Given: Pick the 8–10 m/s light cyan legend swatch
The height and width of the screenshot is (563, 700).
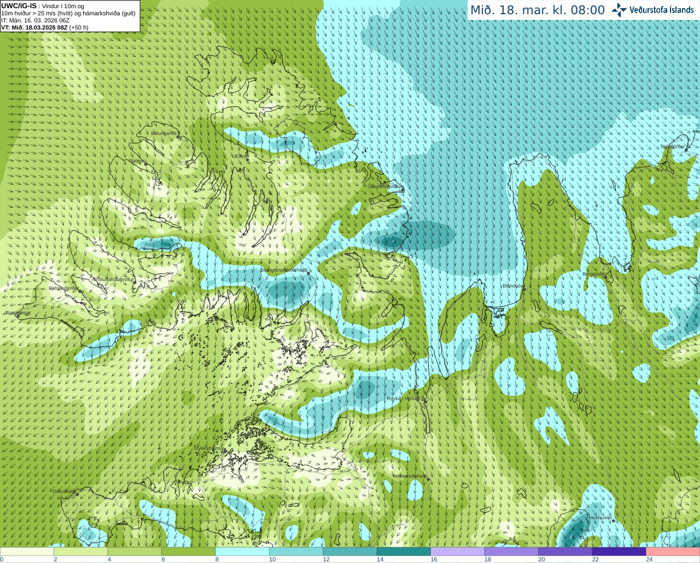Looking at the screenshot, I should tap(242, 552).
